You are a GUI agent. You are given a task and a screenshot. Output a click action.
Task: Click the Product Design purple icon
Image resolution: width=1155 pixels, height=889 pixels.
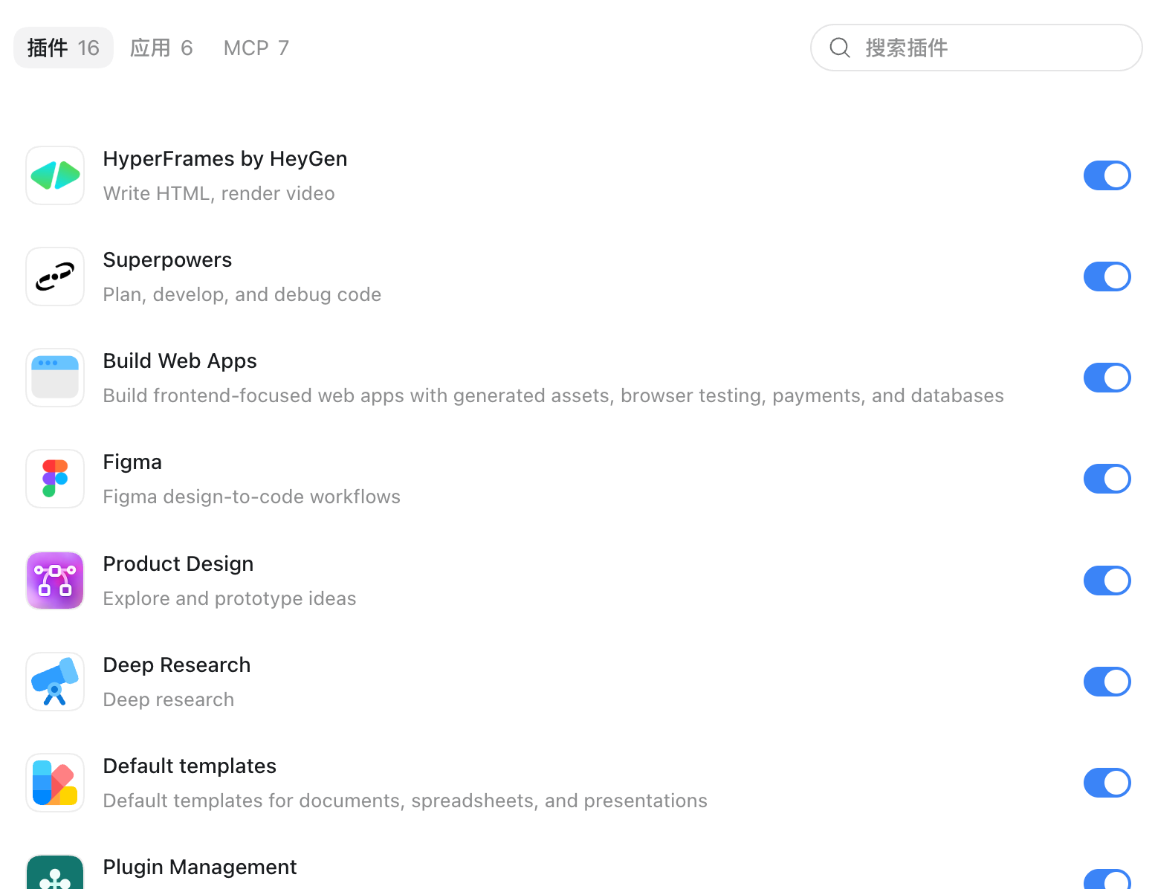(55, 581)
